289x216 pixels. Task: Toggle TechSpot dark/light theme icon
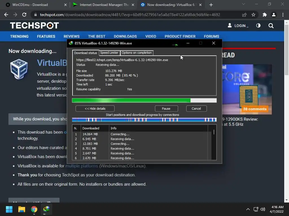[x=259, y=26]
